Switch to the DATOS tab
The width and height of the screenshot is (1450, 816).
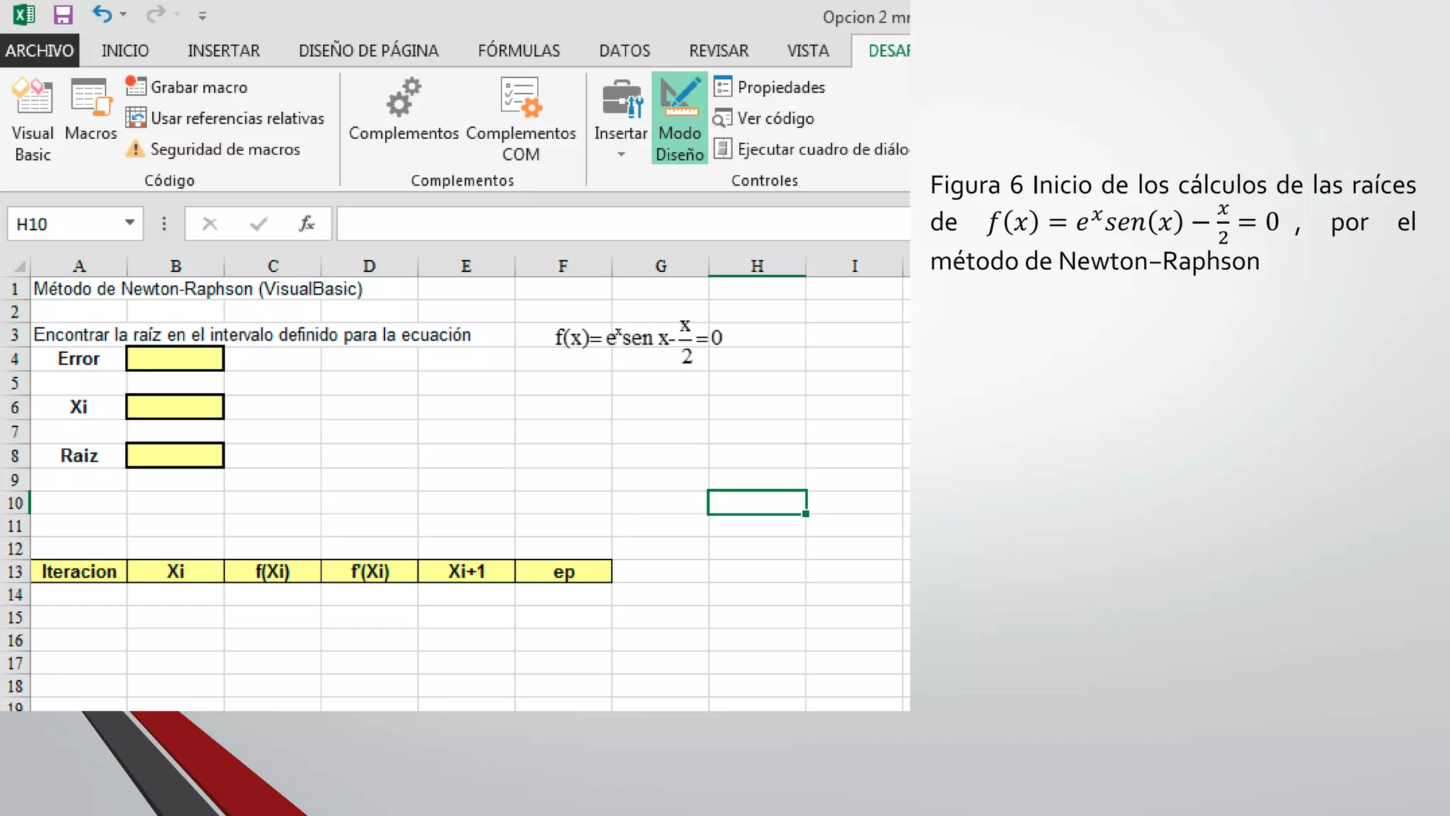click(624, 50)
